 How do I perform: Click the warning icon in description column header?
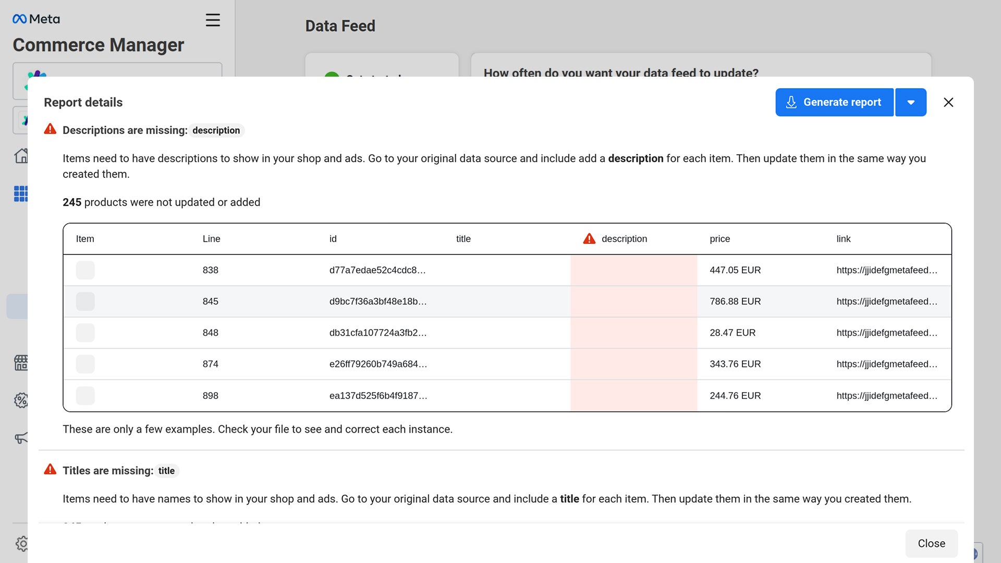coord(589,239)
